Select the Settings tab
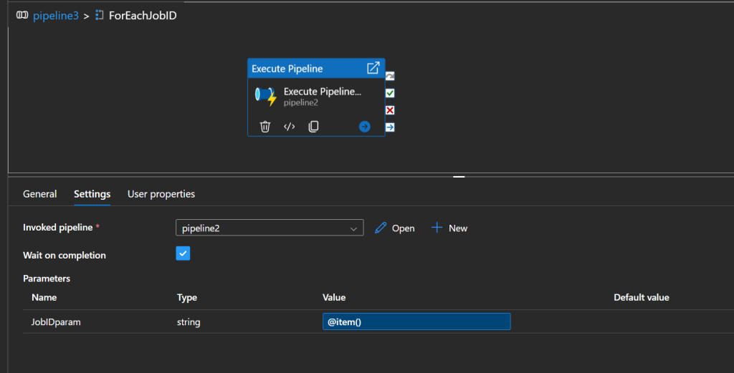 pyautogui.click(x=92, y=194)
